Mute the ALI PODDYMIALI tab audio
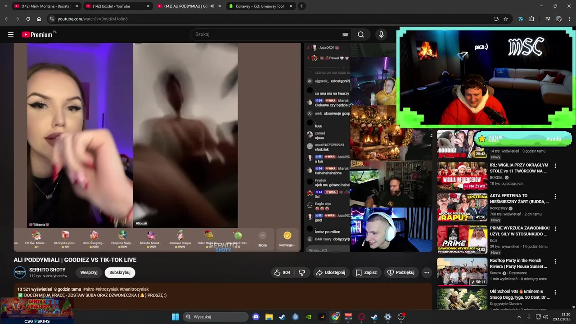 point(212,6)
